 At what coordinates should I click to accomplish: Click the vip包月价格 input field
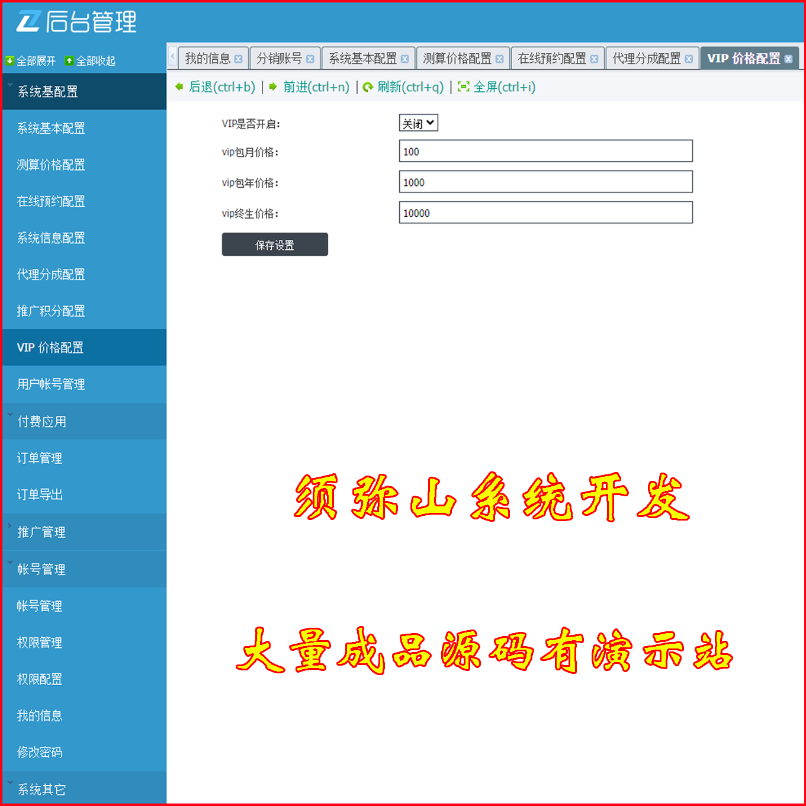point(545,151)
